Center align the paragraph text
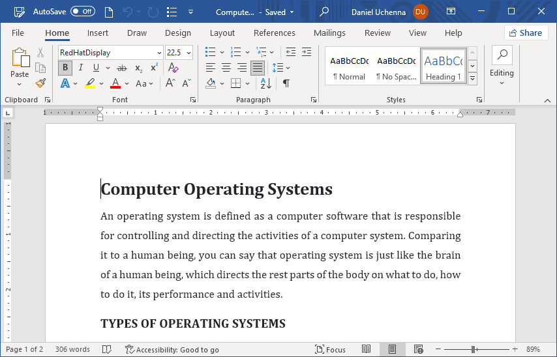Screen dimensions: 557x357 tap(226, 68)
